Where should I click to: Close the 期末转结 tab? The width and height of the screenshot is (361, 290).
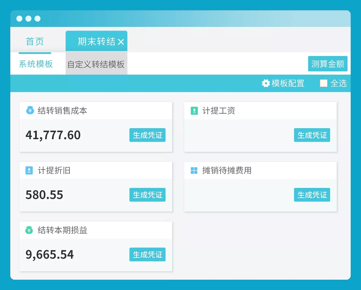pyautogui.click(x=121, y=42)
